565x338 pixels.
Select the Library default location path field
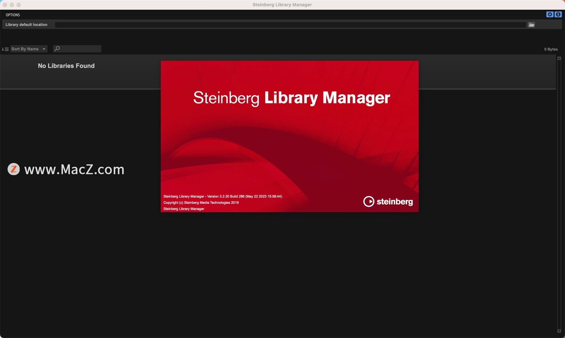290,25
